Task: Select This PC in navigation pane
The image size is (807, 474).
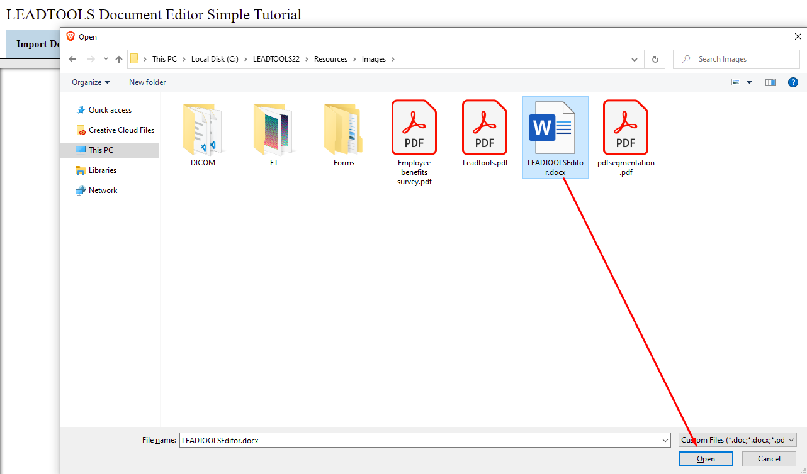Action: pyautogui.click(x=110, y=150)
